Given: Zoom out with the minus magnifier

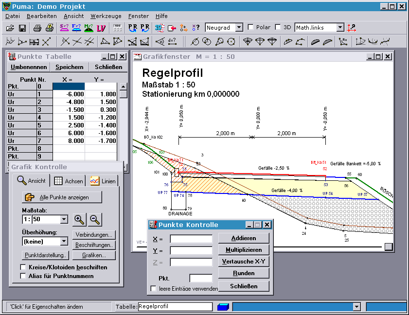Looking at the screenshot, I should point(95,220).
